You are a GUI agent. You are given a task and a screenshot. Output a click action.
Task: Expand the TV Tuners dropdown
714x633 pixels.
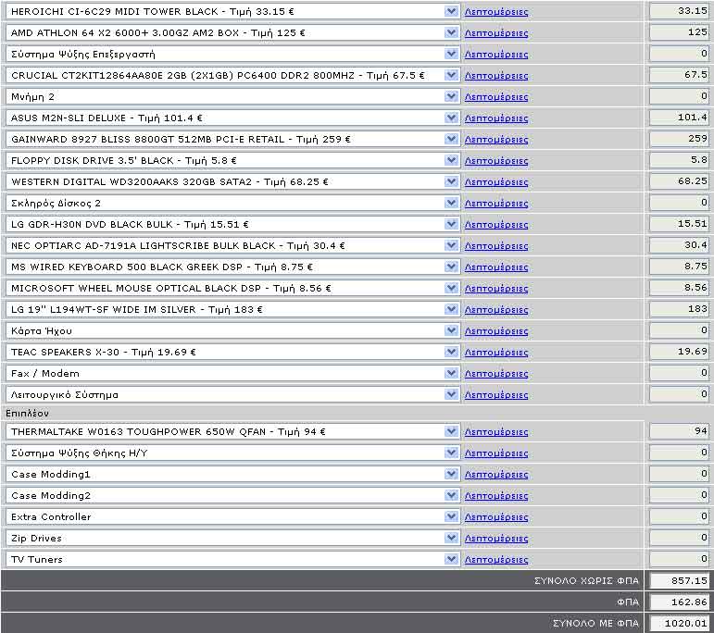232,559
